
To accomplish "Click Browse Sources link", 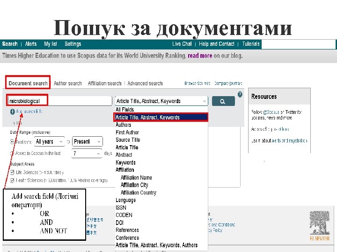I will click(198, 83).
